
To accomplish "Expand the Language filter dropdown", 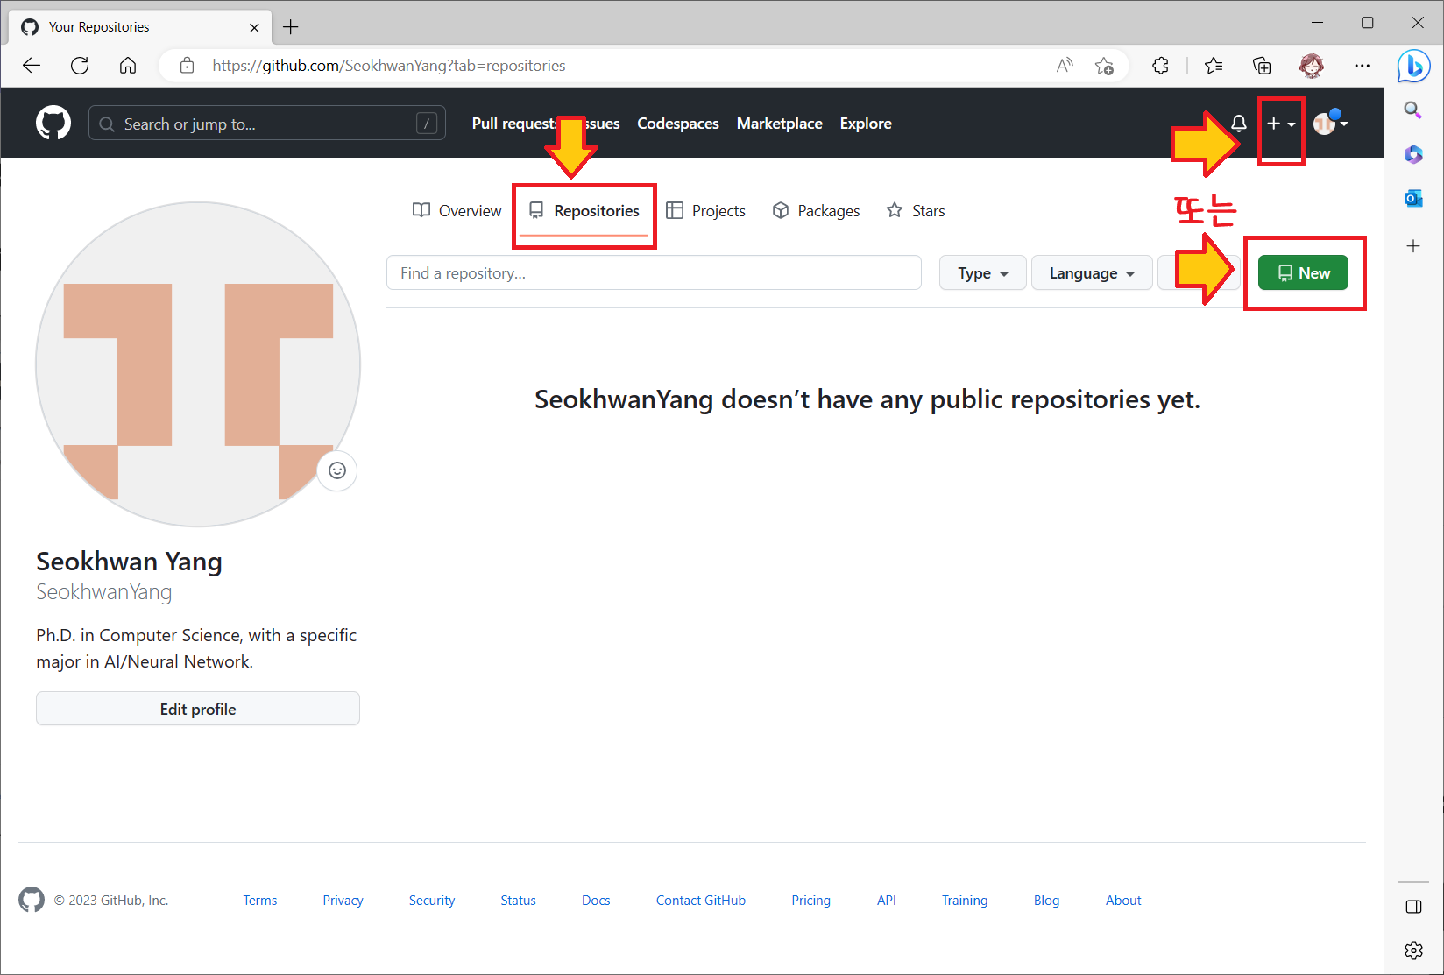I will click(1092, 272).
